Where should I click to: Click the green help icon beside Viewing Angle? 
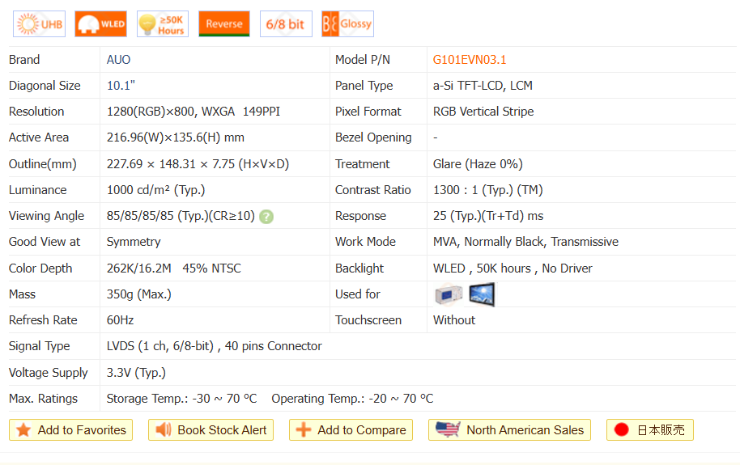coord(266,217)
